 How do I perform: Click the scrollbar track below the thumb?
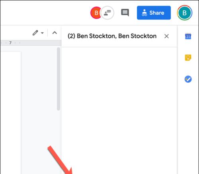(59, 142)
